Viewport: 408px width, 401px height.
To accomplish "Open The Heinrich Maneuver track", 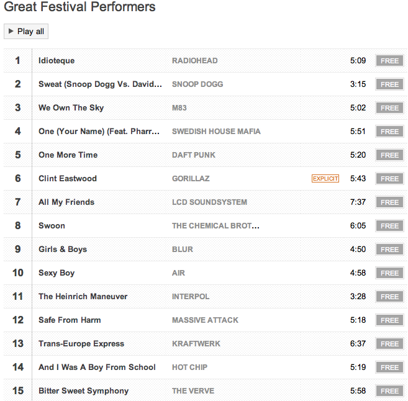I will [83, 297].
